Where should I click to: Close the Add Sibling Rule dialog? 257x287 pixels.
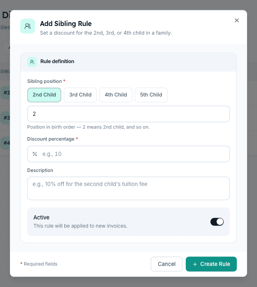(x=237, y=20)
